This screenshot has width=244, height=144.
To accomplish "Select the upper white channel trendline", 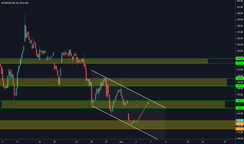I will tap(128, 89).
